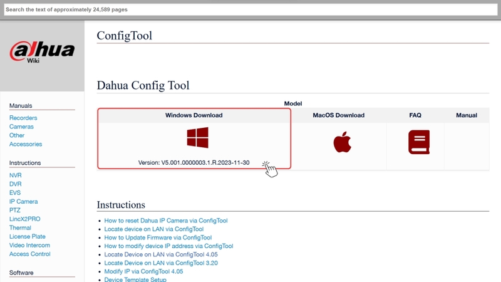Go to EVS instructions
501x282 pixels.
(x=15, y=192)
